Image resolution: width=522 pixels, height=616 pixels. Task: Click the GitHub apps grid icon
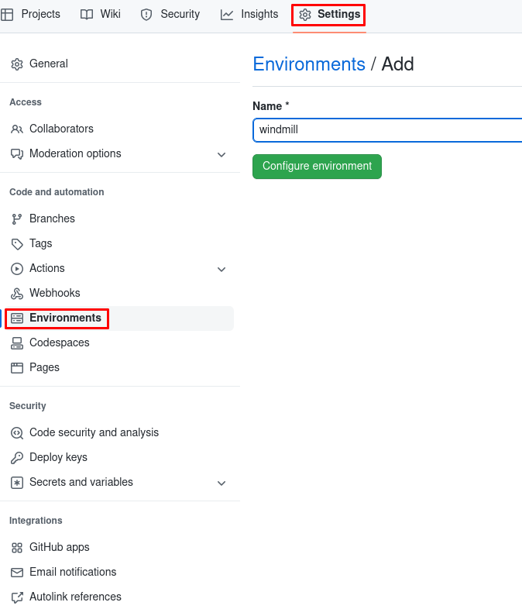point(17,548)
